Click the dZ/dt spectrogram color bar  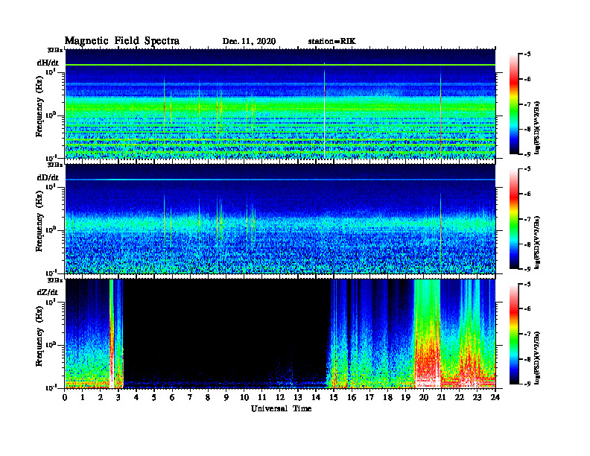(513, 333)
